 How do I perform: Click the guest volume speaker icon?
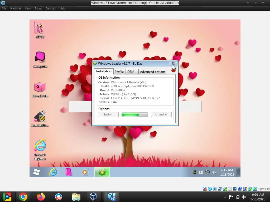pos(214,172)
